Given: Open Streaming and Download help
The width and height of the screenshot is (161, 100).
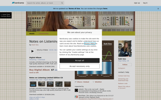Looking at the screenshot, I should pos(123,80).
